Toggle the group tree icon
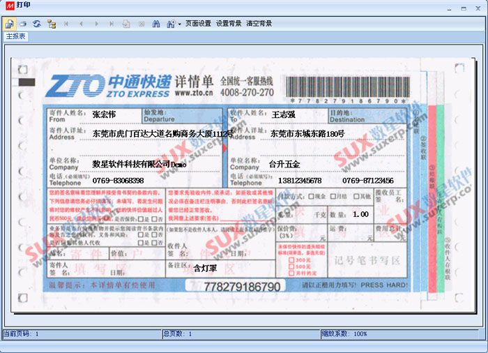The image size is (488, 353). tap(52, 24)
